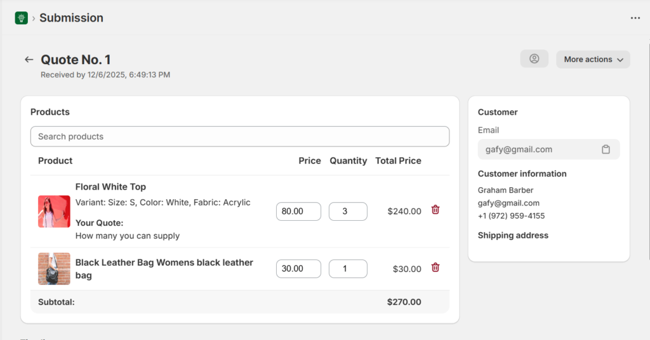This screenshot has height=340, width=650.
Task: Click the gafy@gmail.com email field
Action: (x=536, y=150)
